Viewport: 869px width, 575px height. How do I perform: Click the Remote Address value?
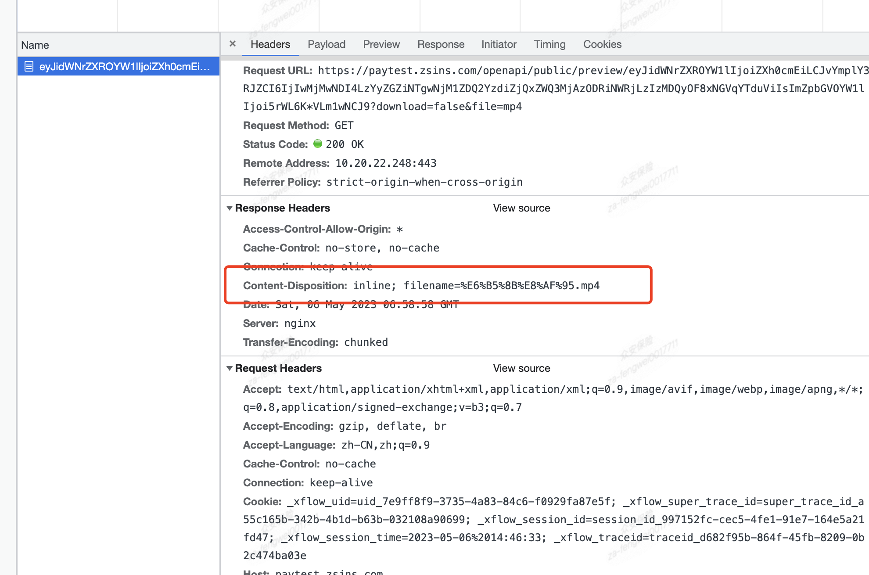386,163
